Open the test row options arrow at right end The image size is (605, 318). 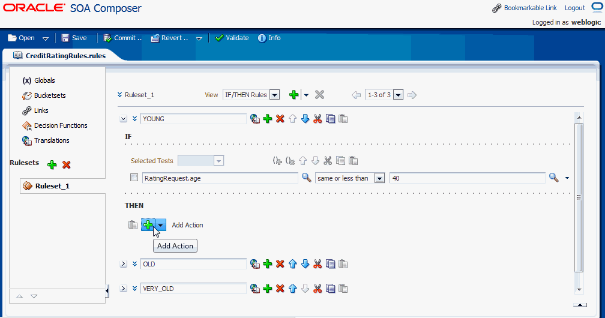567,178
